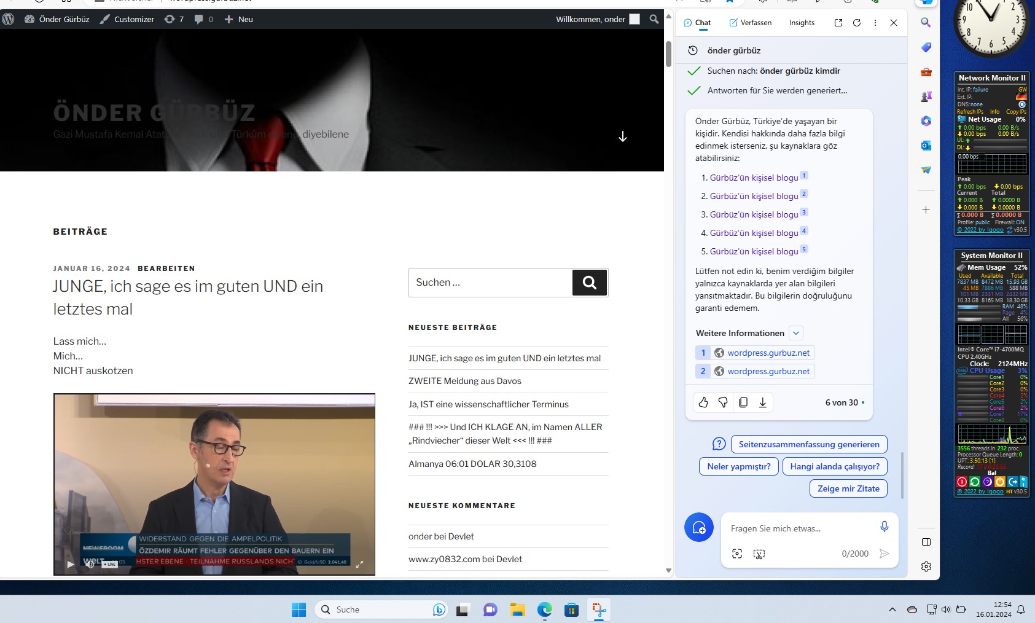Click Zeige mir Zitate suggestion

(x=848, y=488)
